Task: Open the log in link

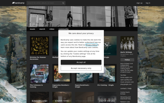Action: click(x=148, y=3)
